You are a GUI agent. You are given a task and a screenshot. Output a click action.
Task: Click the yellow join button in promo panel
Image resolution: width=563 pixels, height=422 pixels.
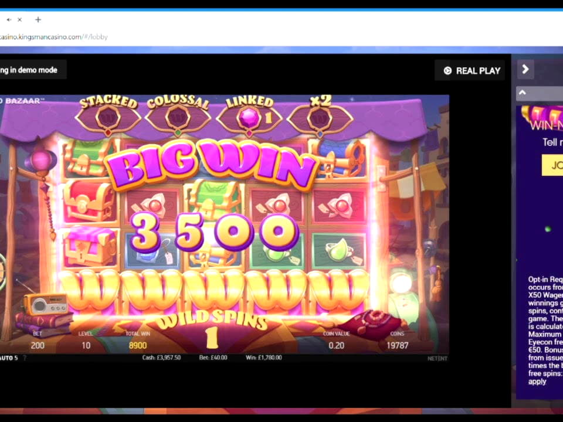(553, 165)
